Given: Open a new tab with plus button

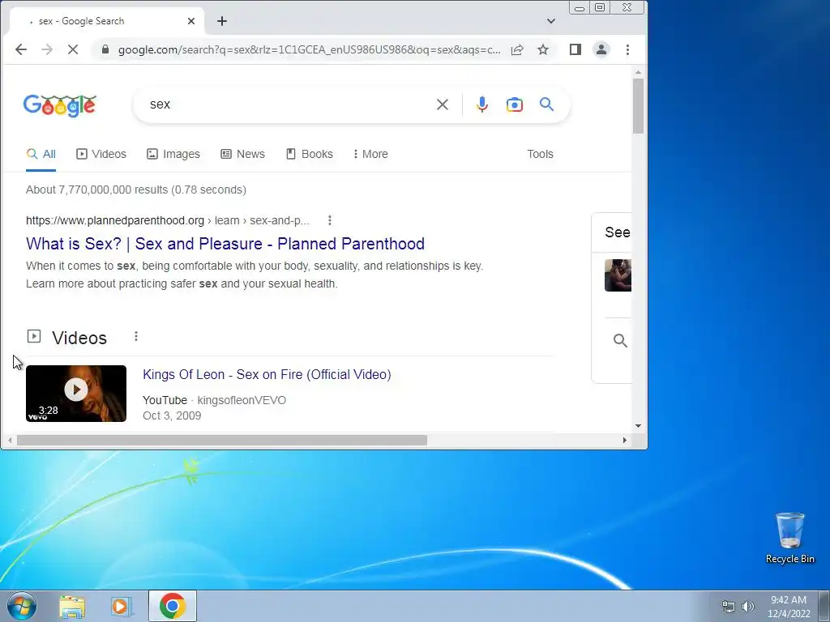Looking at the screenshot, I should coord(222,21).
